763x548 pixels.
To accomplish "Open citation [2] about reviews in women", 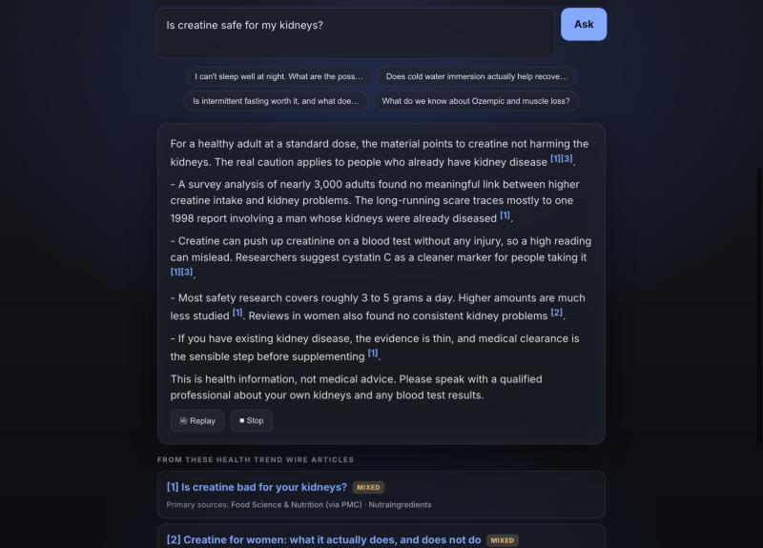I will point(557,313).
